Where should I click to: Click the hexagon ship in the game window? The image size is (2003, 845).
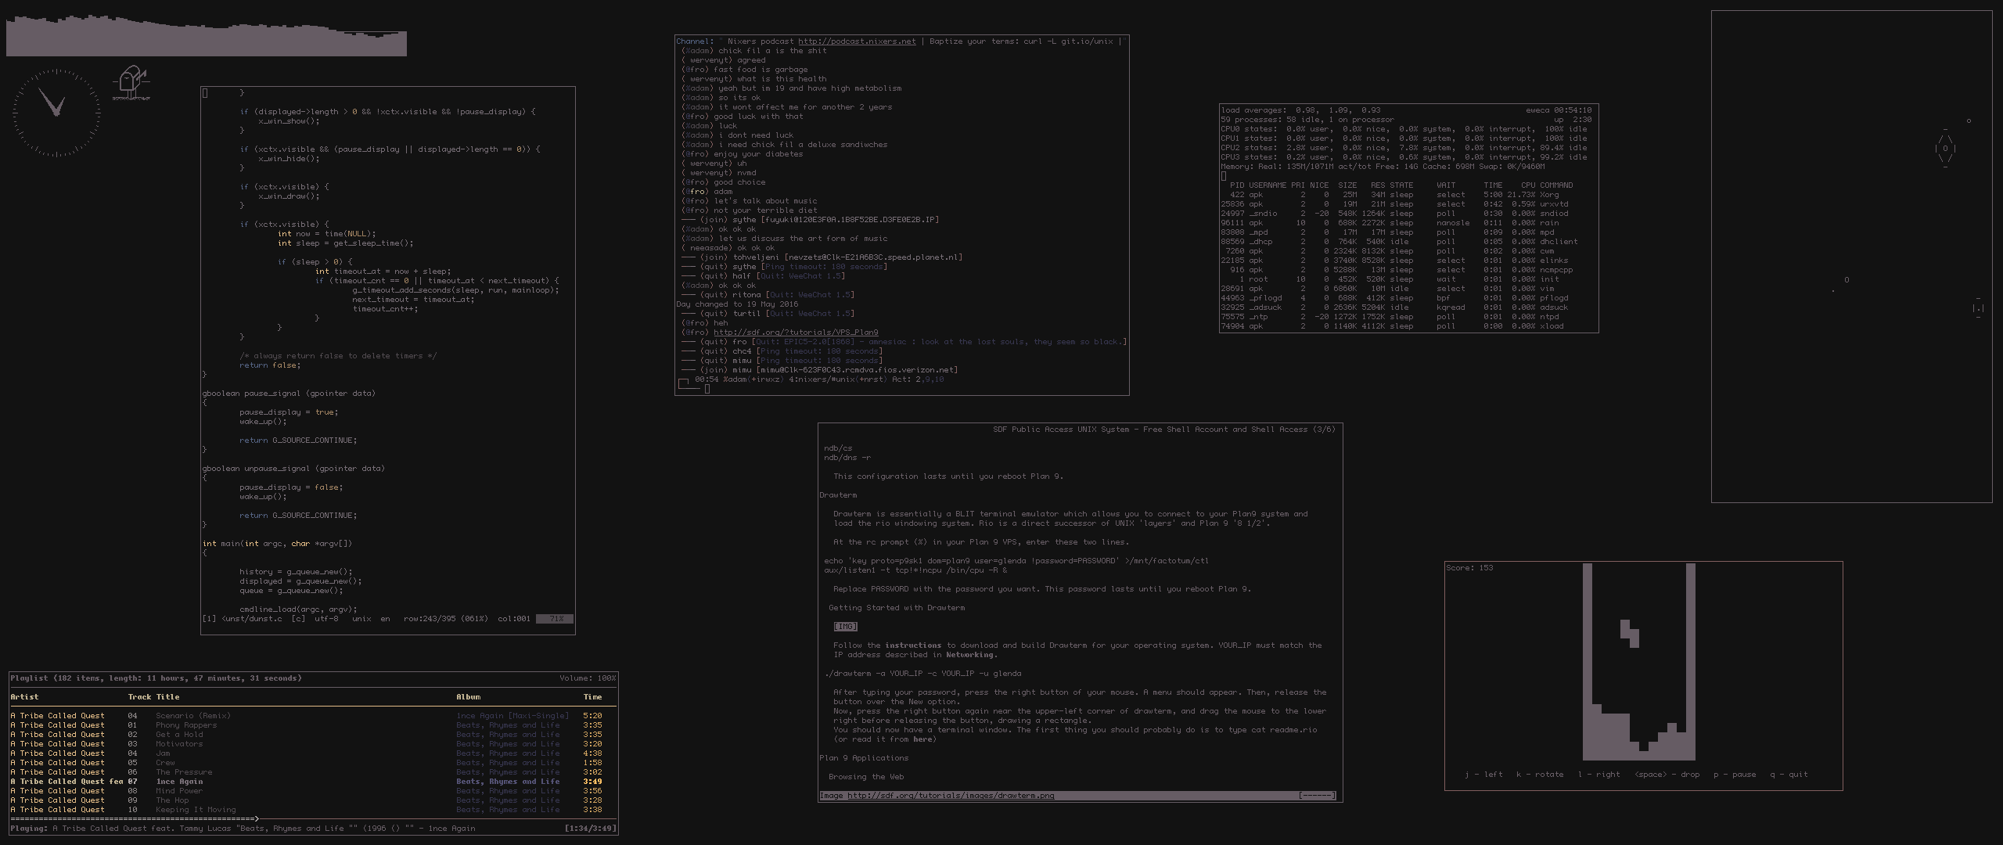(1945, 148)
